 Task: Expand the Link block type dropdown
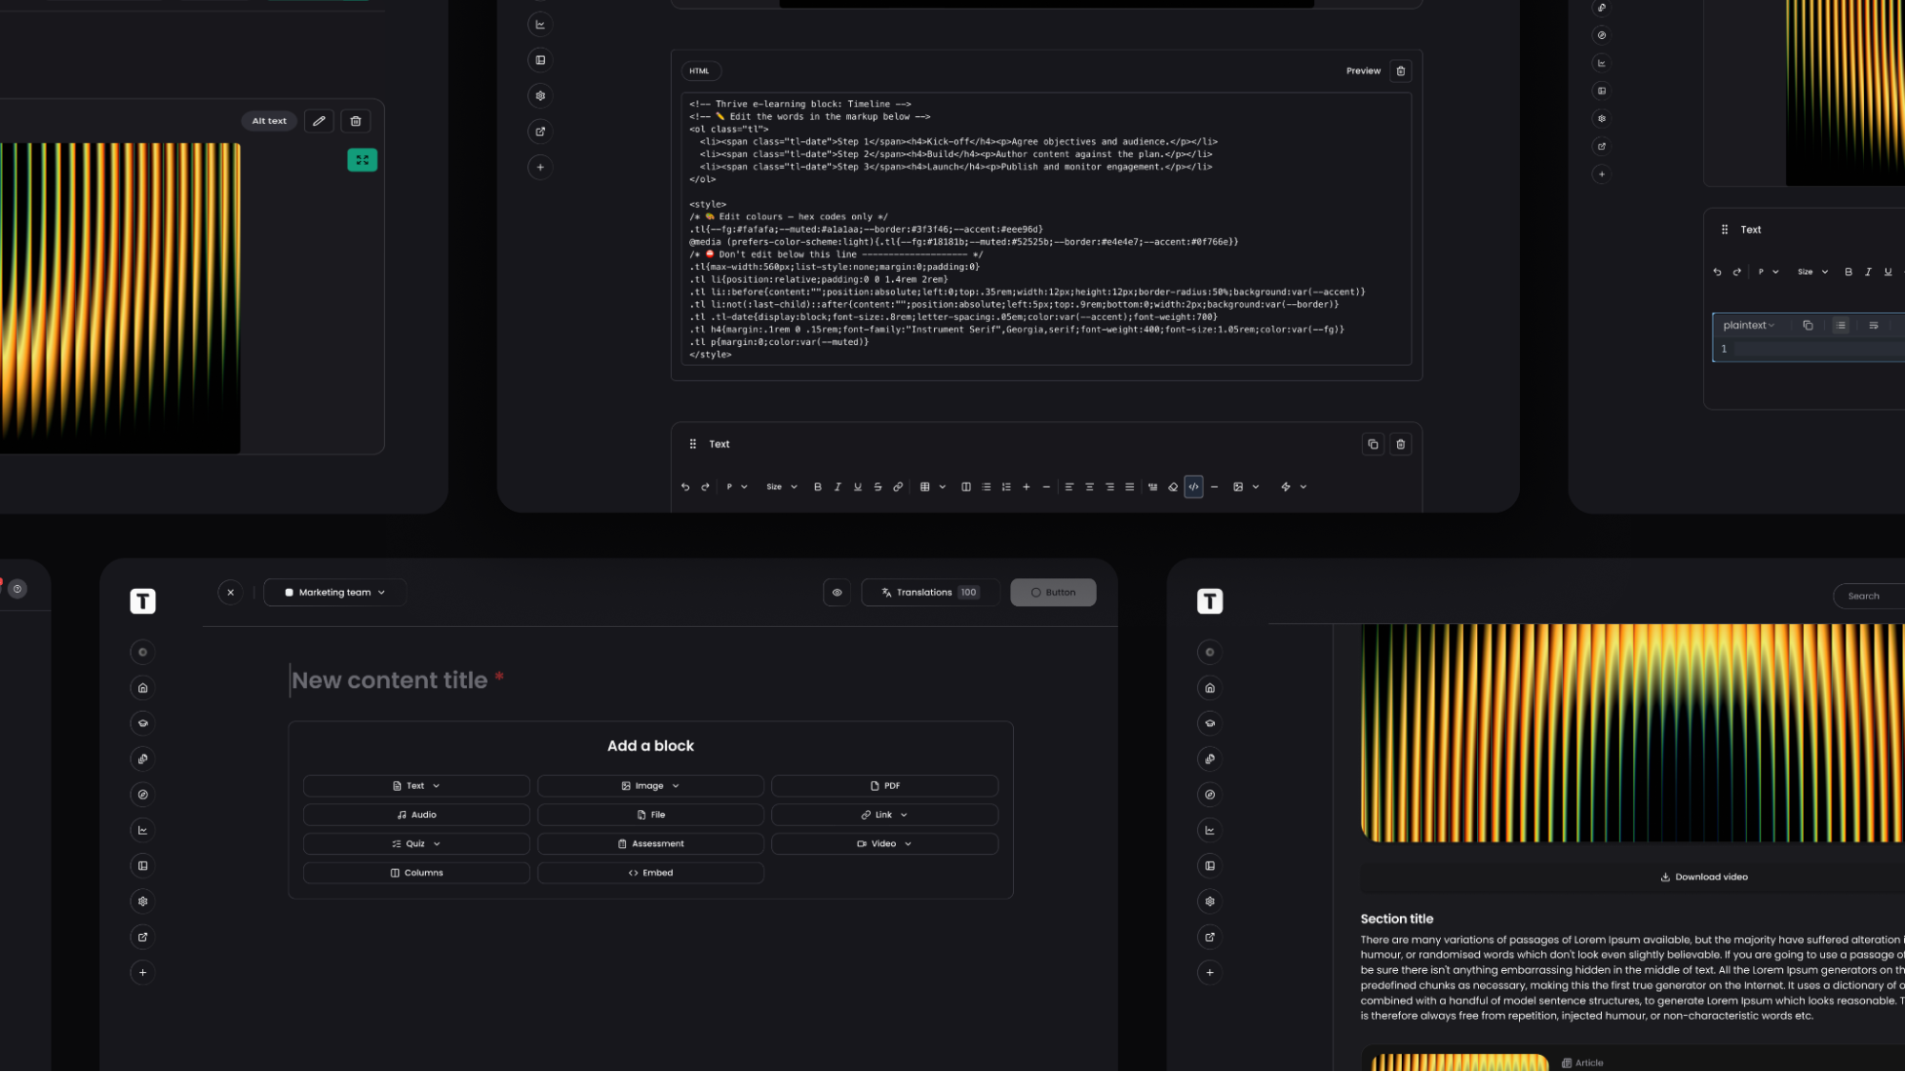coord(884,815)
